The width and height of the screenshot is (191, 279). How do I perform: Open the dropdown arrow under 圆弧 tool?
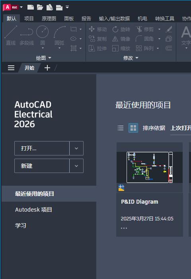(x=59, y=48)
